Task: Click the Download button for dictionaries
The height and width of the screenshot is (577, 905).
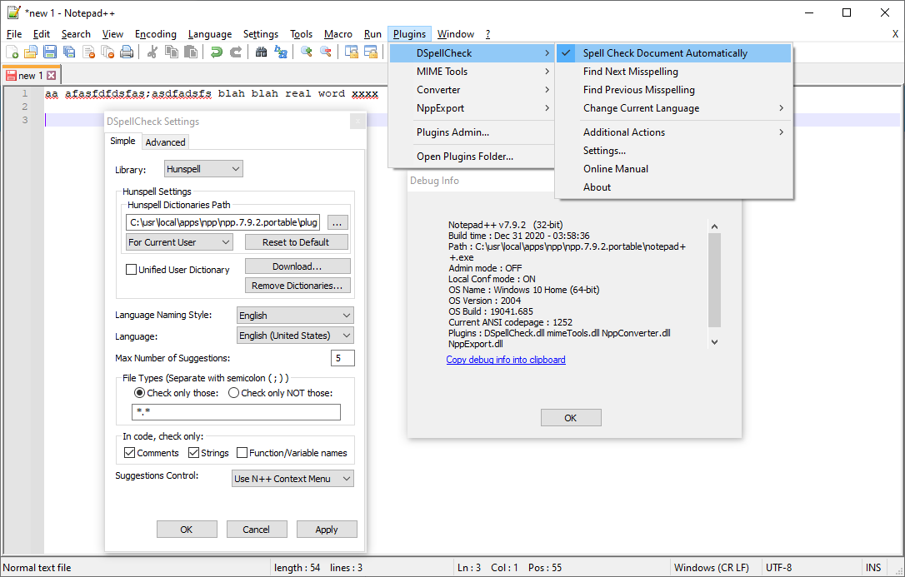Action: (x=297, y=266)
